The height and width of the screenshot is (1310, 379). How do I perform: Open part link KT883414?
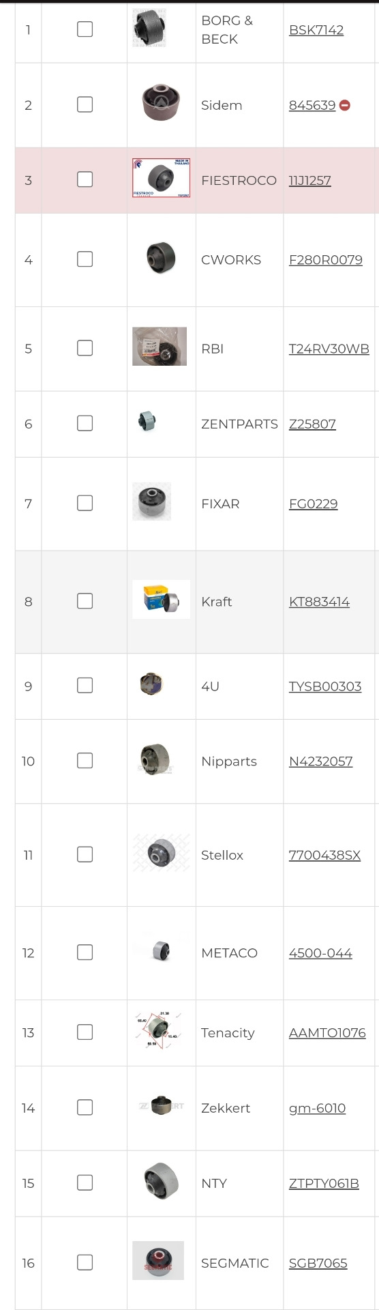(319, 602)
